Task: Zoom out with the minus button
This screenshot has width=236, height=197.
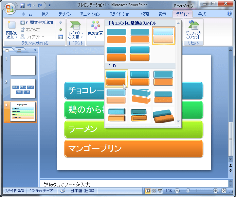Action: (x=177, y=191)
